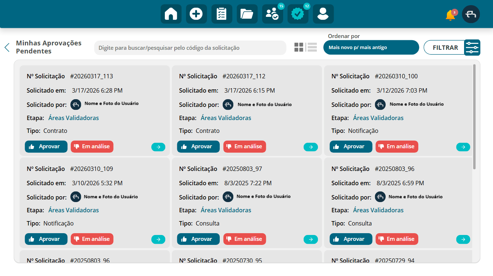Image resolution: width=493 pixels, height=276 pixels.
Task: Click user avatar on card #20260317_112
Action: 228,104
